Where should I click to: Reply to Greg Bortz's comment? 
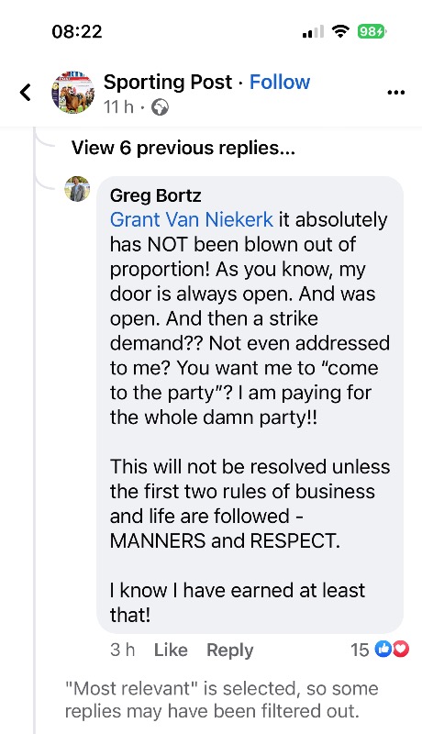[x=229, y=651]
